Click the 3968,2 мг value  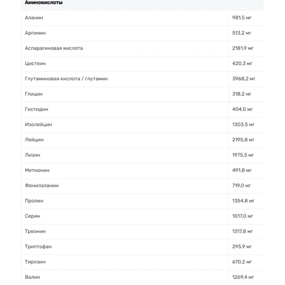coord(243,79)
